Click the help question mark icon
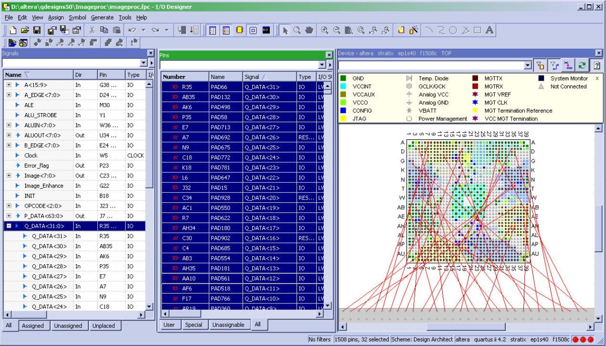Image resolution: width=606 pixels, height=346 pixels. pos(596,65)
